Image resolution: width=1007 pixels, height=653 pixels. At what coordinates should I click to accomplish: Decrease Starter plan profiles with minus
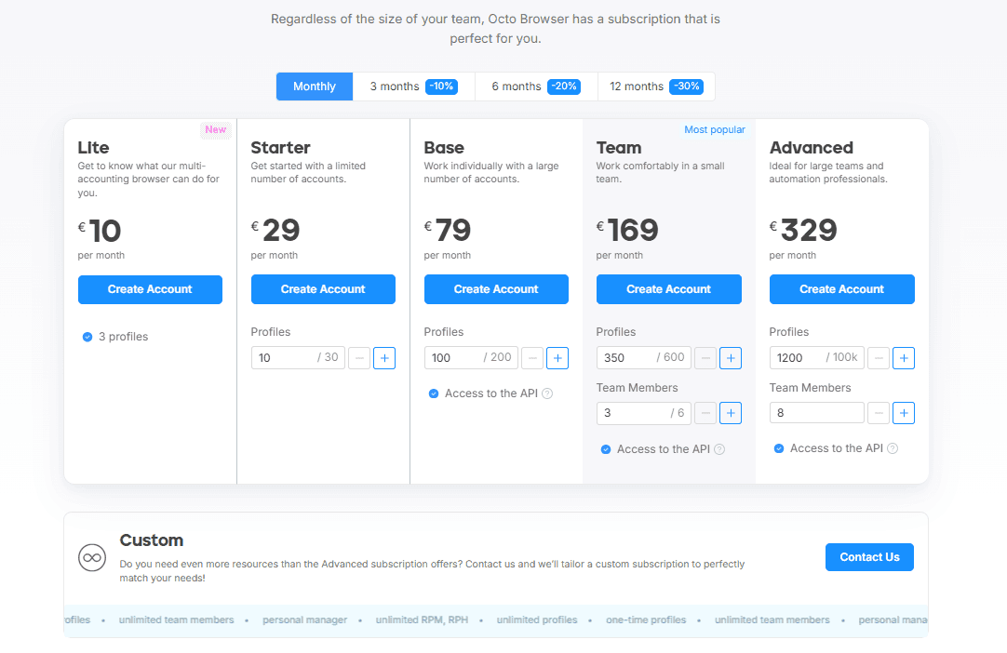(359, 358)
